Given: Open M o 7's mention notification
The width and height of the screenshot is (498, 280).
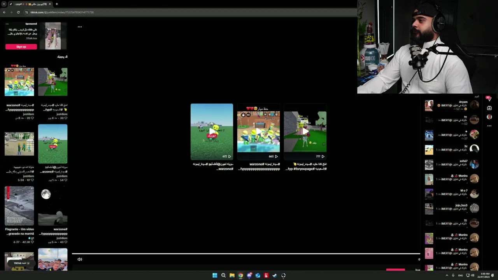Looking at the screenshot, I should (x=452, y=194).
